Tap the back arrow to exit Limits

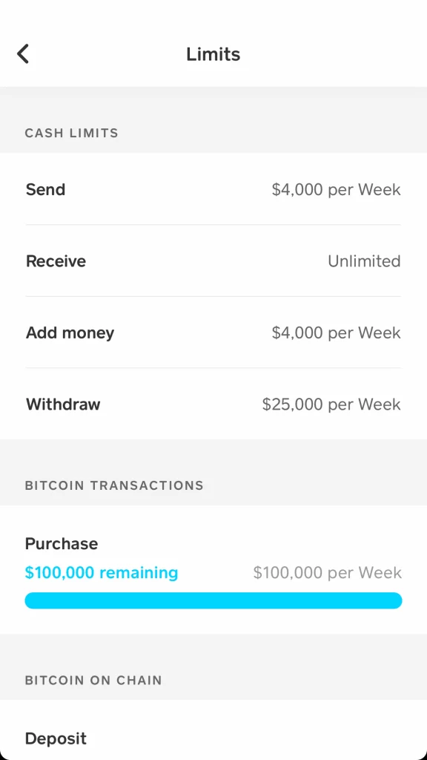pos(23,53)
